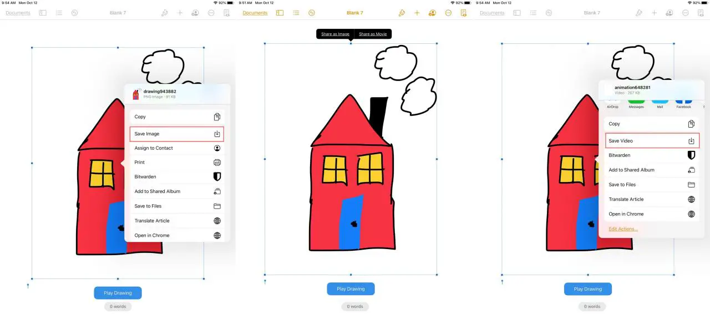710x314 pixels.
Task: Tap the orange Undo arrow icon
Action: 312,13
